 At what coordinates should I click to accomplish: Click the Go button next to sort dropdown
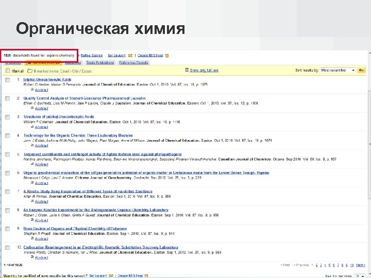click(361, 70)
